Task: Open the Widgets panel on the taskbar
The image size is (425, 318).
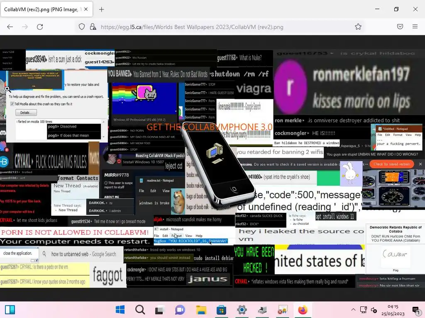Action: 10,310
